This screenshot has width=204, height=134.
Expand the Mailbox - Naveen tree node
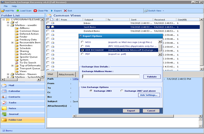[x=8, y=74]
